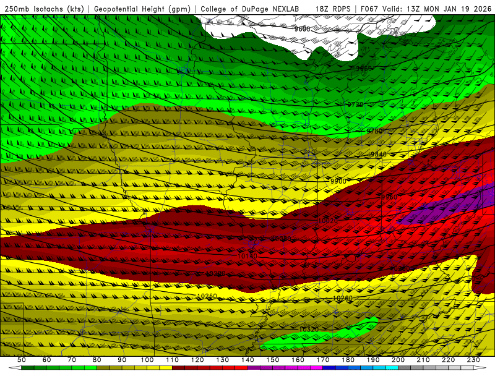Click the 9840 height contour label
This screenshot has height=371, width=495.
click(379, 154)
